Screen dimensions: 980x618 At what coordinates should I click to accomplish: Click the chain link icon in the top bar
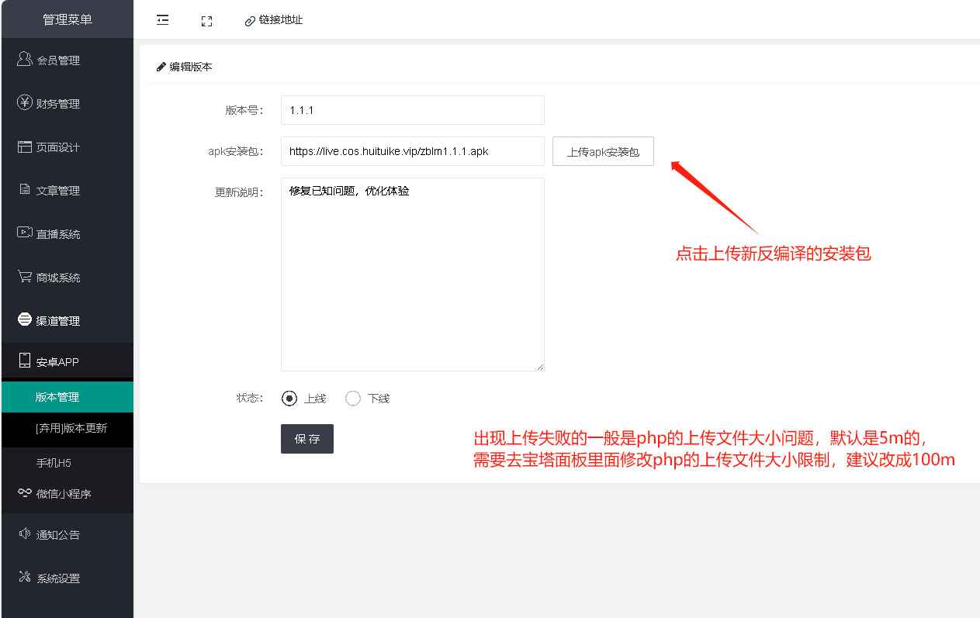pos(250,21)
